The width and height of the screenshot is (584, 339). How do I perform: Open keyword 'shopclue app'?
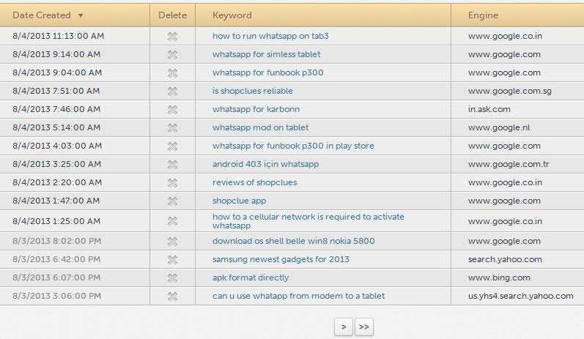(239, 201)
